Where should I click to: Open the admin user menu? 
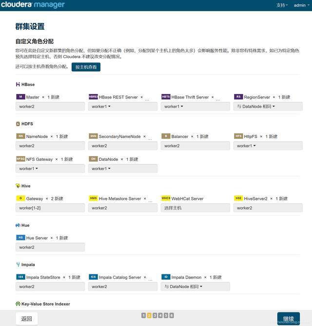[302, 5]
